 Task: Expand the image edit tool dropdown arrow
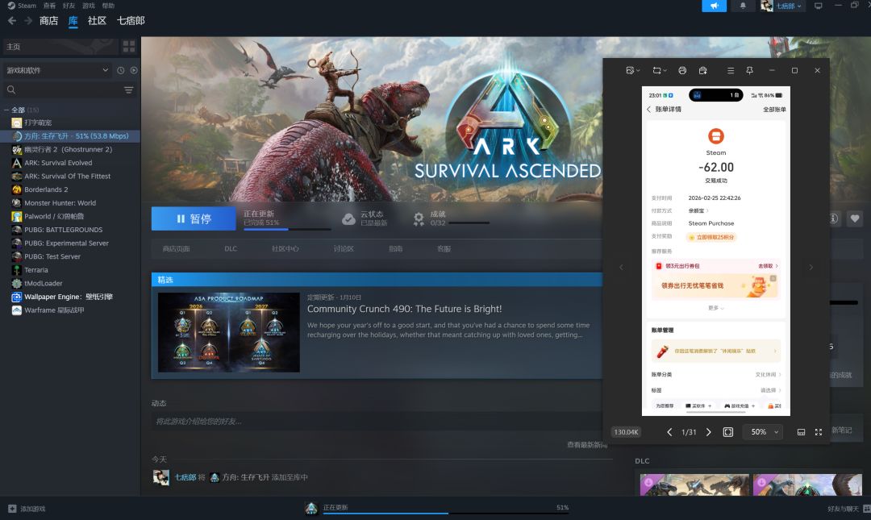pos(638,71)
